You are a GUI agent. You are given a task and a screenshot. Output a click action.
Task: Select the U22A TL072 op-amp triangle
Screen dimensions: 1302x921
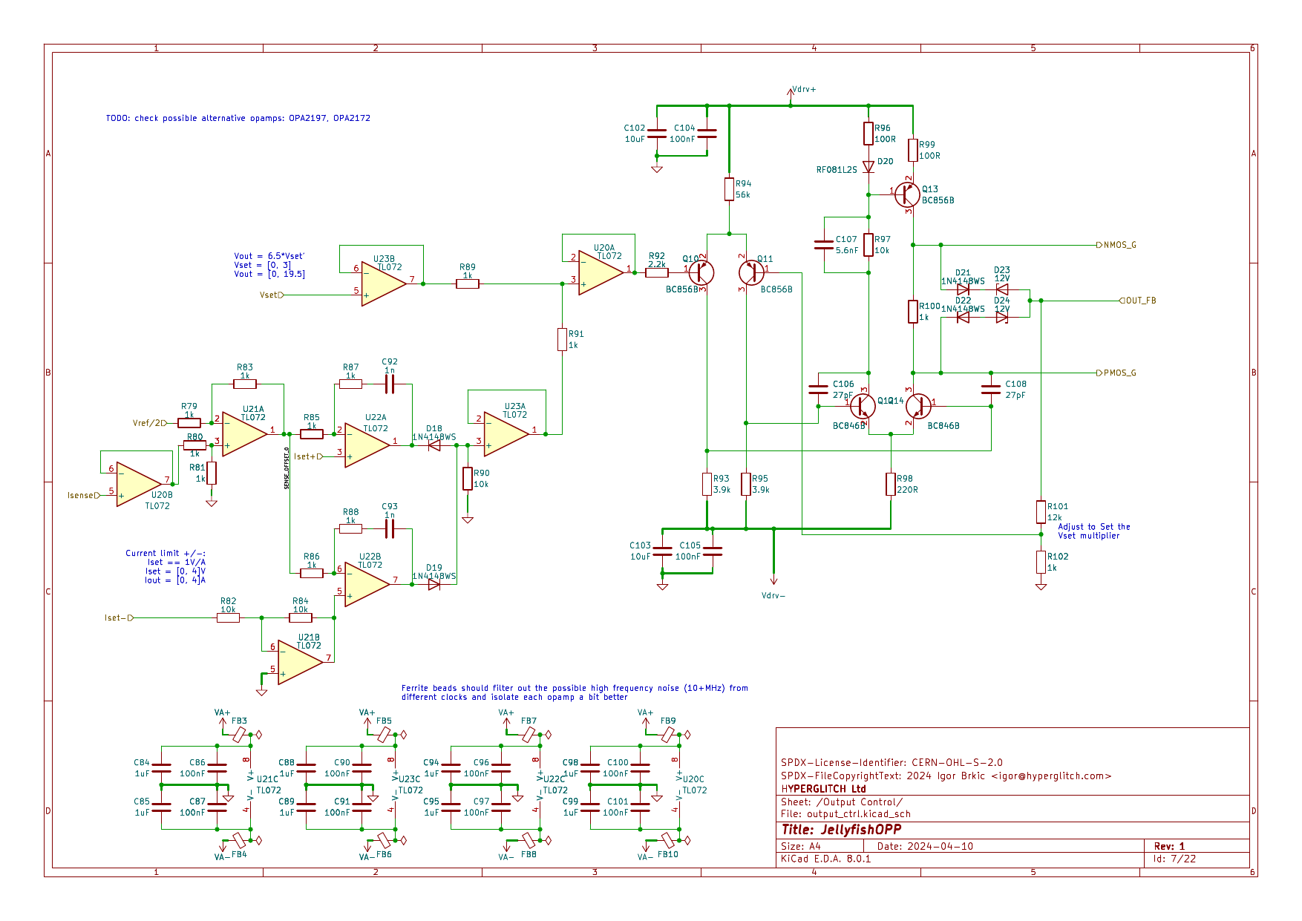[367, 445]
